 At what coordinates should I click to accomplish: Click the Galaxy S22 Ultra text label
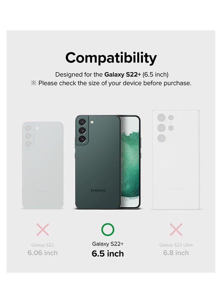point(176,245)
